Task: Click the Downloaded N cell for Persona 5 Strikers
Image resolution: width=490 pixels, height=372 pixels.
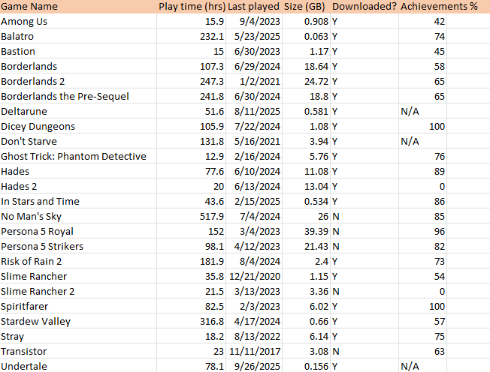Action: click(x=335, y=247)
